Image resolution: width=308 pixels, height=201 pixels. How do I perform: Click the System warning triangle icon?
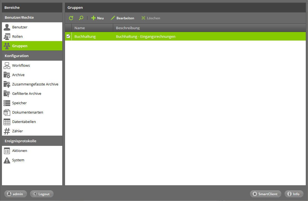[7, 160]
